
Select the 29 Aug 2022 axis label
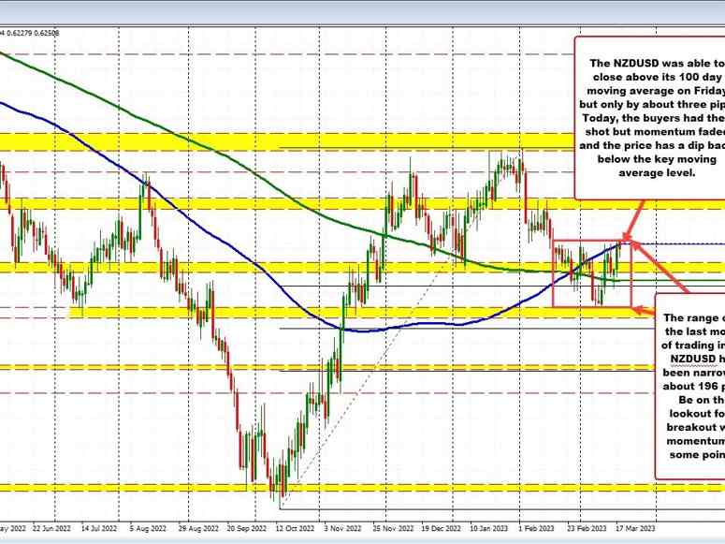point(199,528)
